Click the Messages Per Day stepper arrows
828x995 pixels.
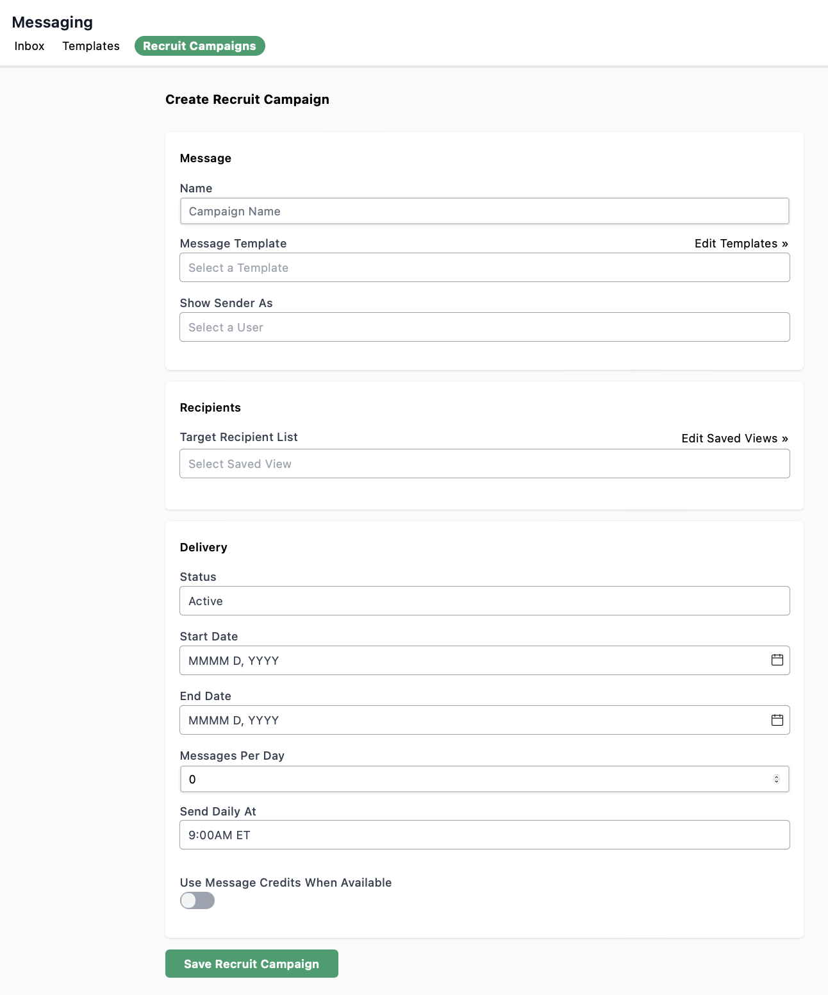(x=776, y=779)
